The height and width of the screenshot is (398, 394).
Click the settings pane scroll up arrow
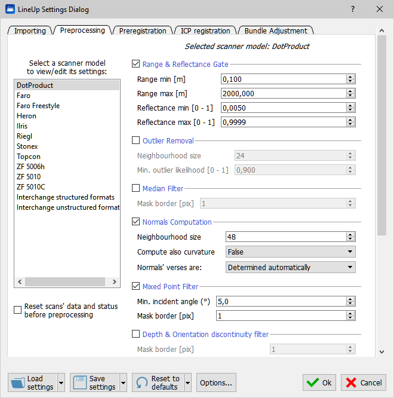(381, 30)
